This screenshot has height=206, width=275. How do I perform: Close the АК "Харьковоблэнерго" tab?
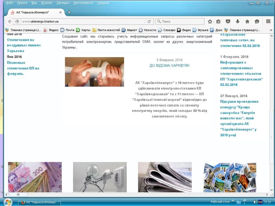[60, 12]
